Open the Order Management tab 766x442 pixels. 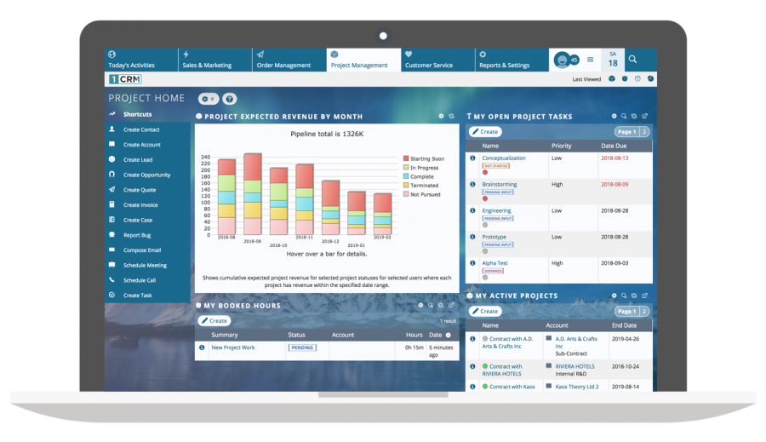pos(289,60)
